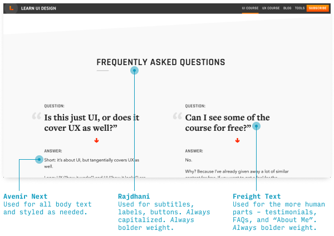The height and width of the screenshot is (236, 334).
Task: Open the UI COURSE nav tab
Action: pos(250,8)
